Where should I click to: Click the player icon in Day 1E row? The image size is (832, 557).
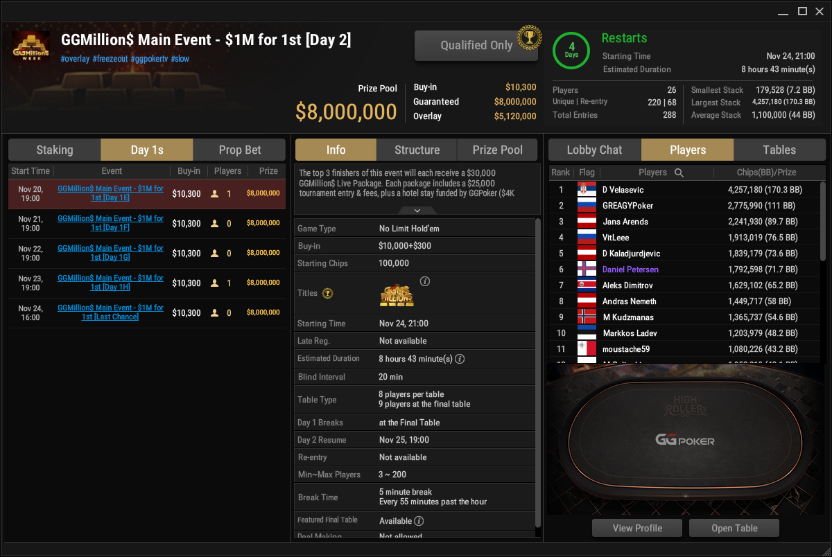[215, 194]
